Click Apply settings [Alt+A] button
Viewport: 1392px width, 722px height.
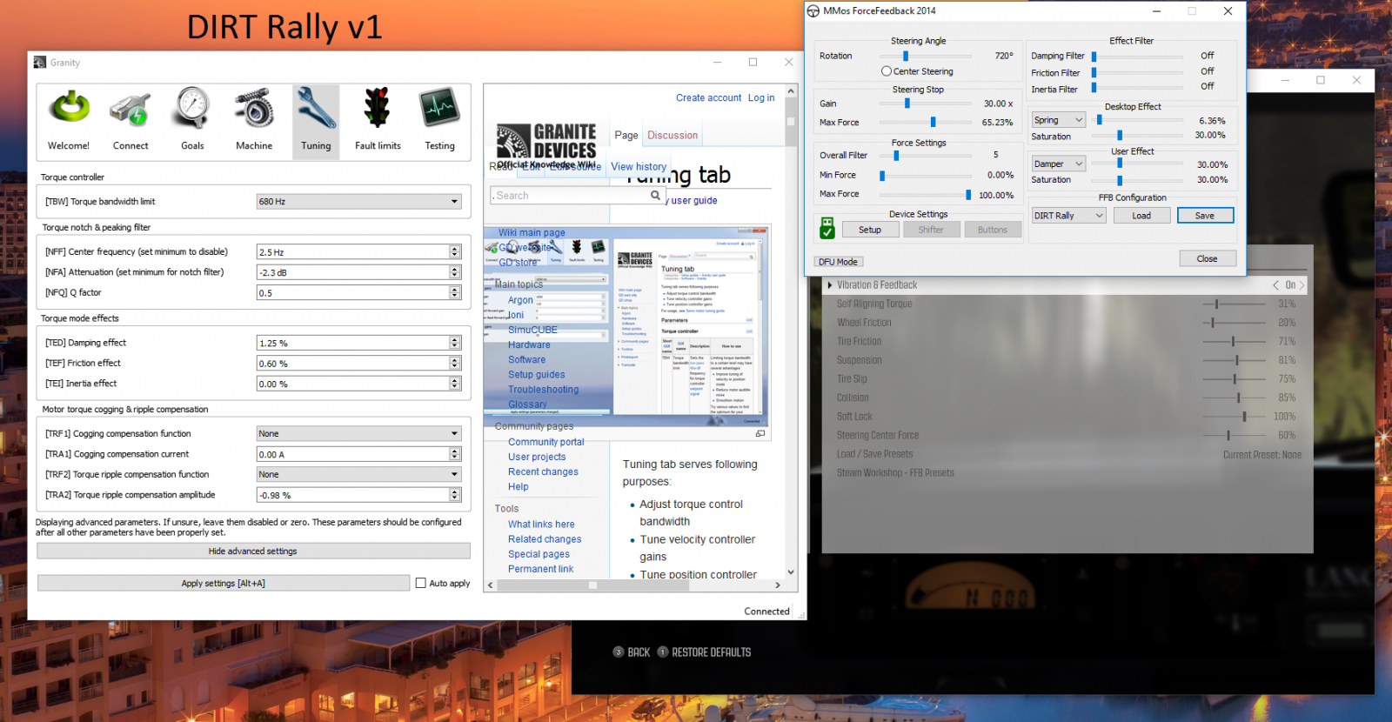(224, 584)
